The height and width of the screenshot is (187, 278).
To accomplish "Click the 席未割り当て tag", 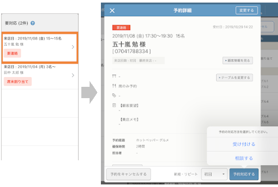I will pos(18,82).
